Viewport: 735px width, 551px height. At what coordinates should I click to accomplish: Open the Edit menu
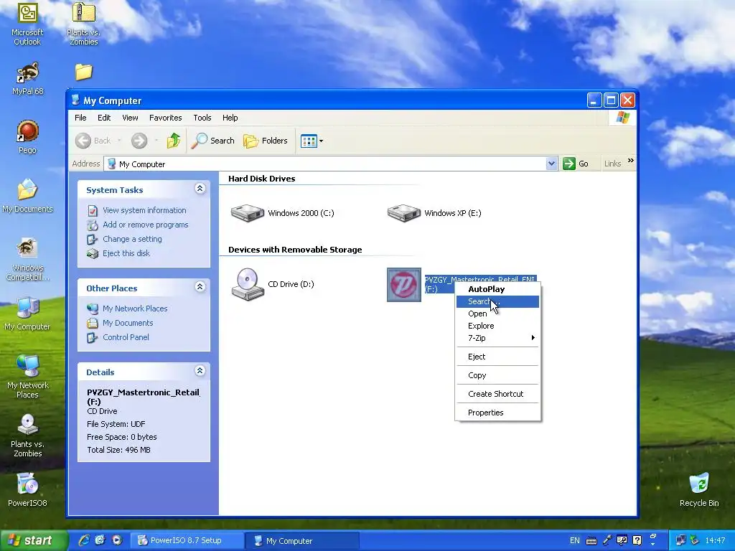104,118
